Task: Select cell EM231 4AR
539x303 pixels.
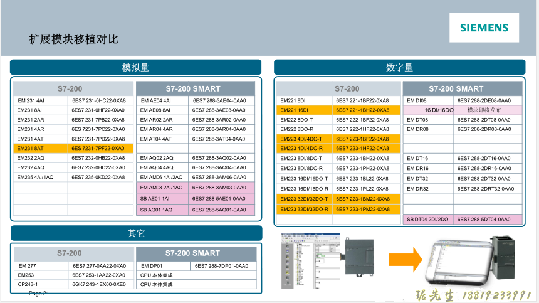Action: [40, 129]
